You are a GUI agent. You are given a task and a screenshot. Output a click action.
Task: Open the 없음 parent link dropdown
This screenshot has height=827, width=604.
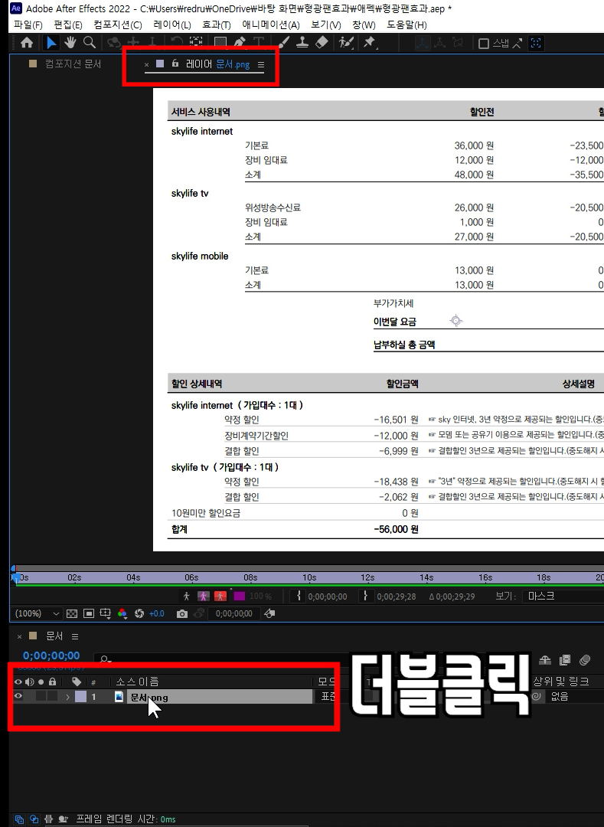click(574, 697)
